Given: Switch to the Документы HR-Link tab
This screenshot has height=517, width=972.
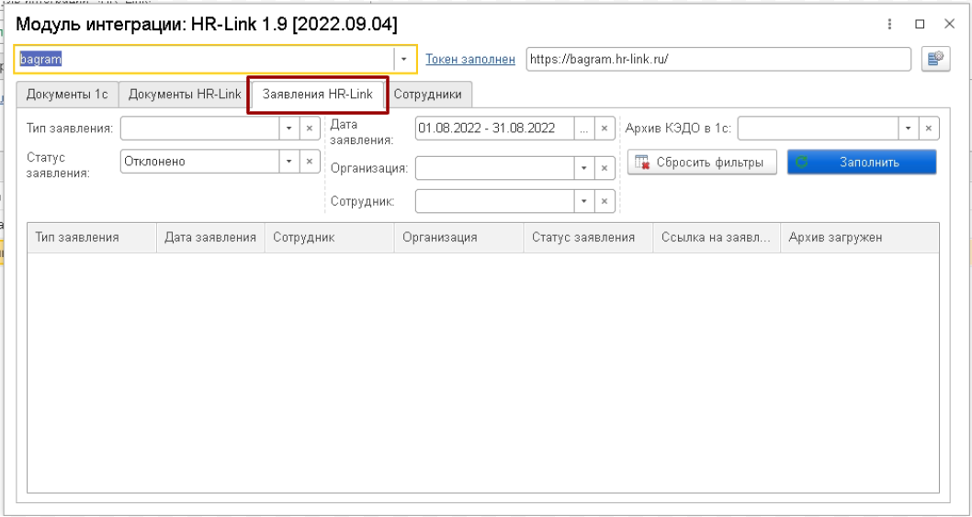Looking at the screenshot, I should [185, 95].
